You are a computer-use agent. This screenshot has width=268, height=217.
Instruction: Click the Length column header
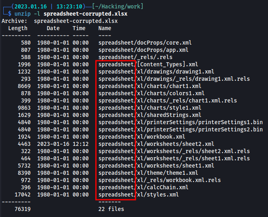(18, 28)
